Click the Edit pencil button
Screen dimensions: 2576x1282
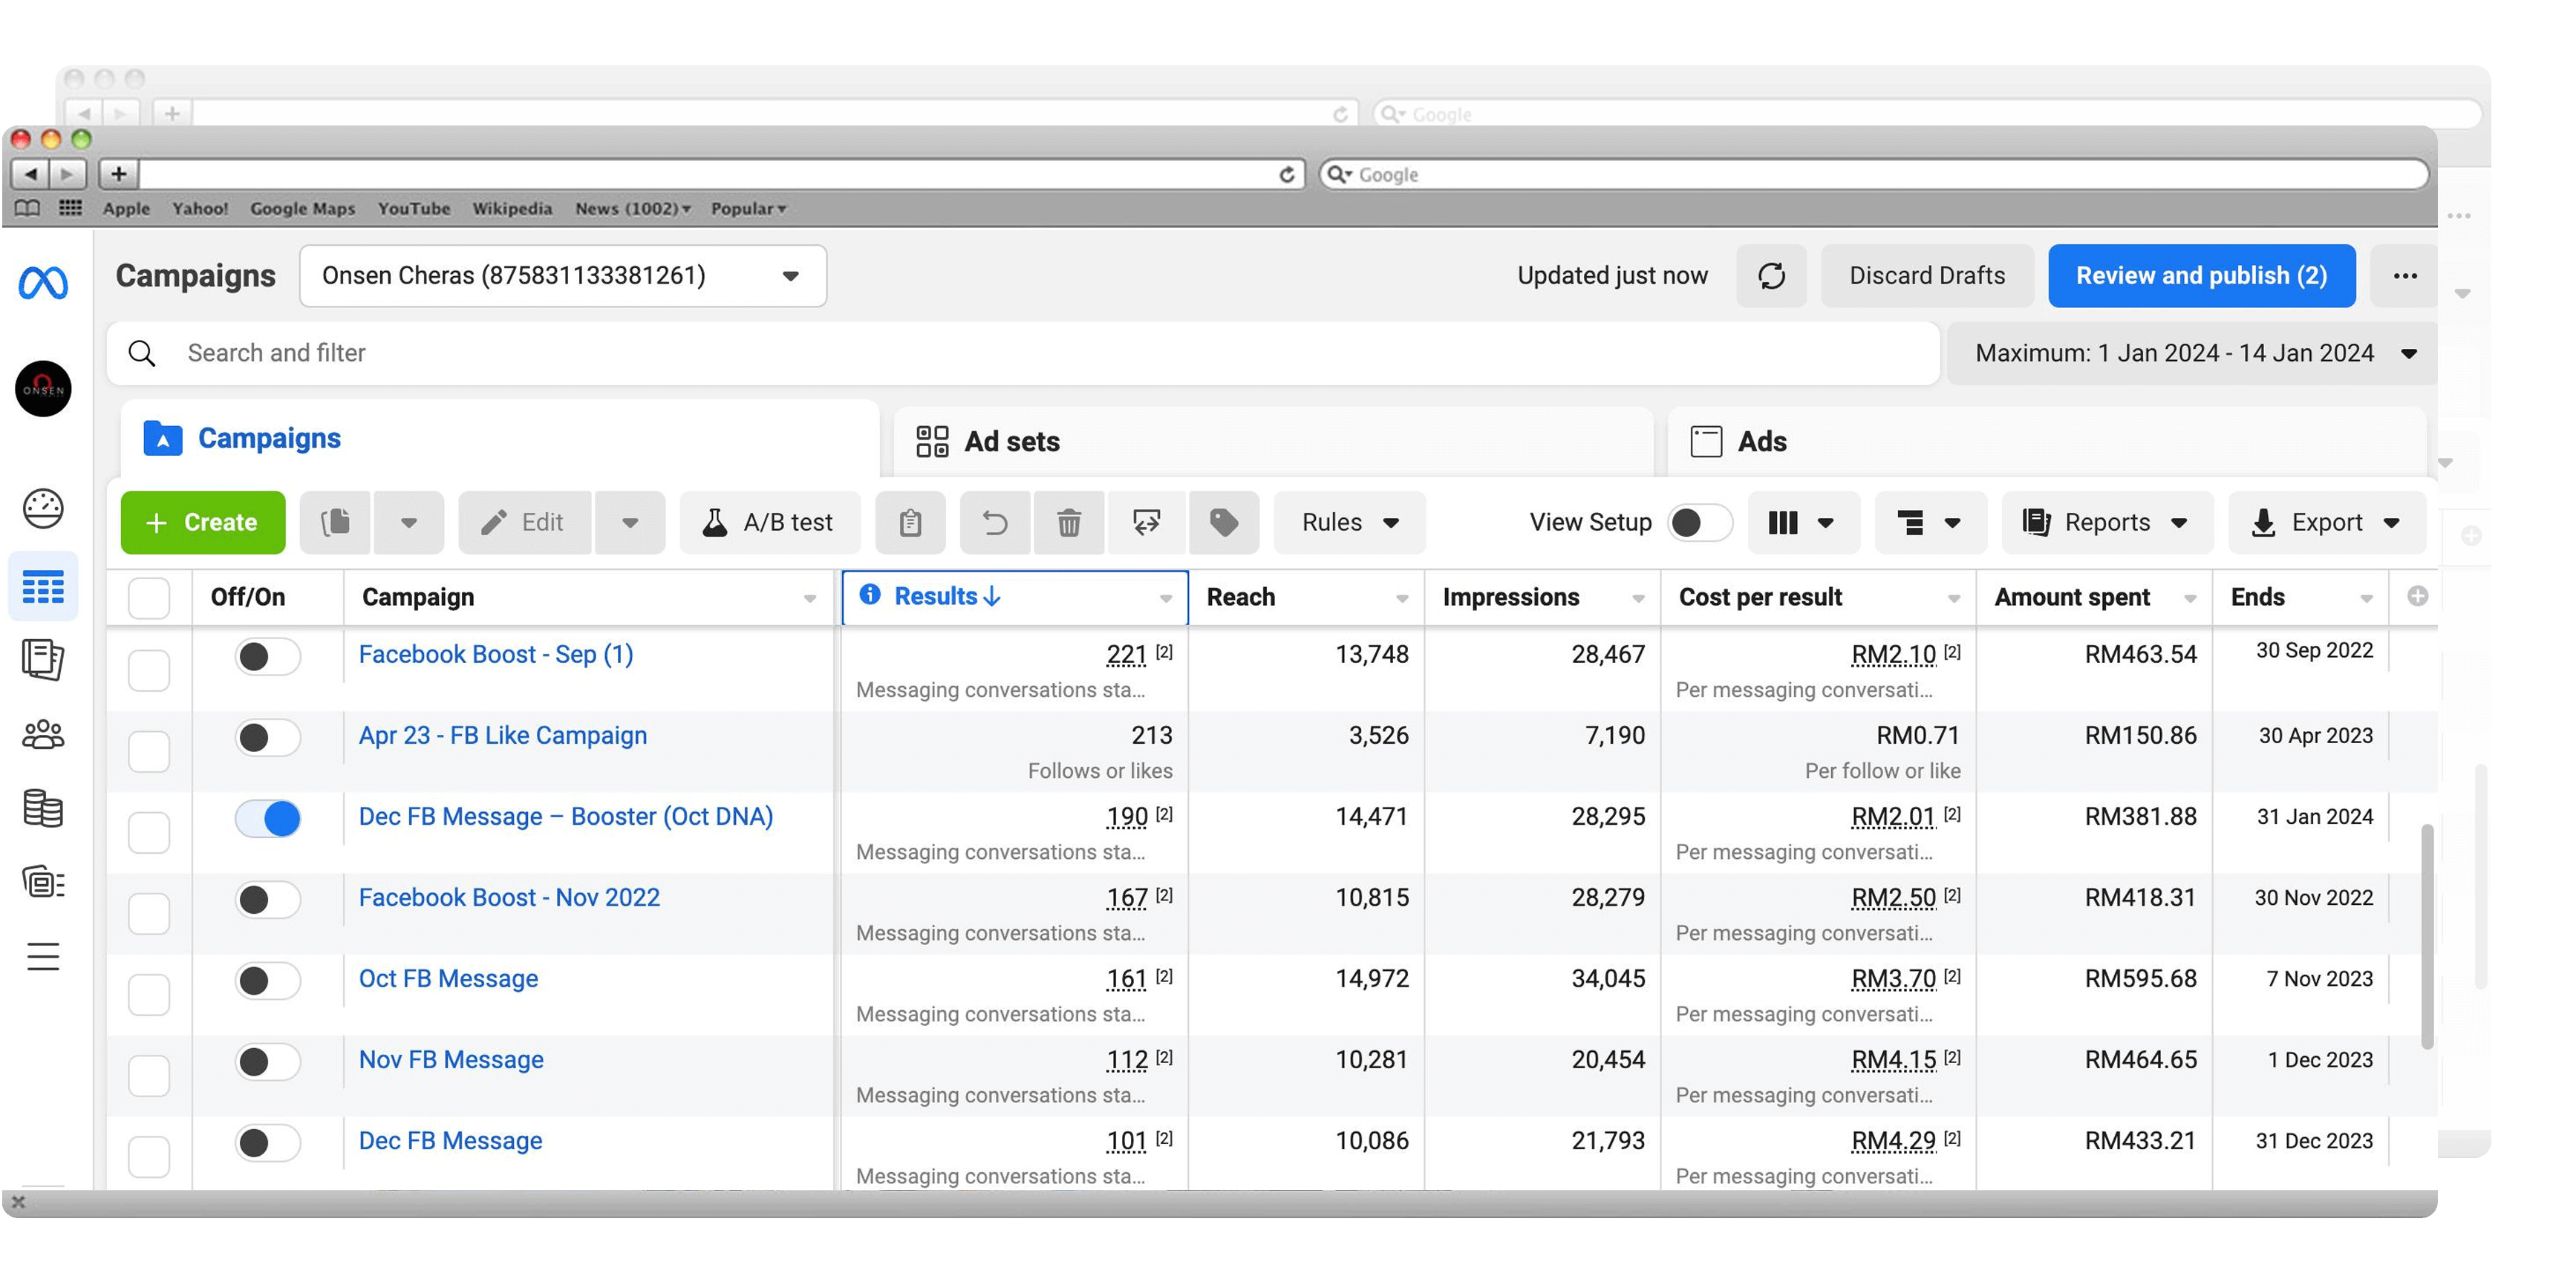click(x=524, y=522)
